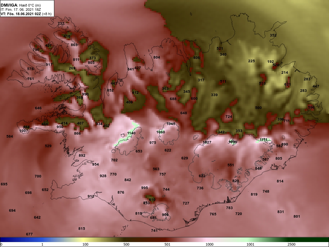Click the 954 height value
Screen dimensions: 329x247
pyautogui.click(x=95, y=164)
